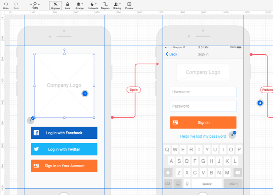Open the Arrange dropdown
273x195 pixels.
(x=79, y=5)
